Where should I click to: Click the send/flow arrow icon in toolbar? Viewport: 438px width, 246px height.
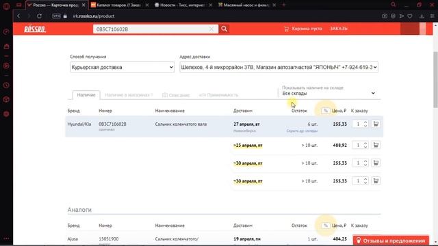pyautogui.click(x=402, y=16)
